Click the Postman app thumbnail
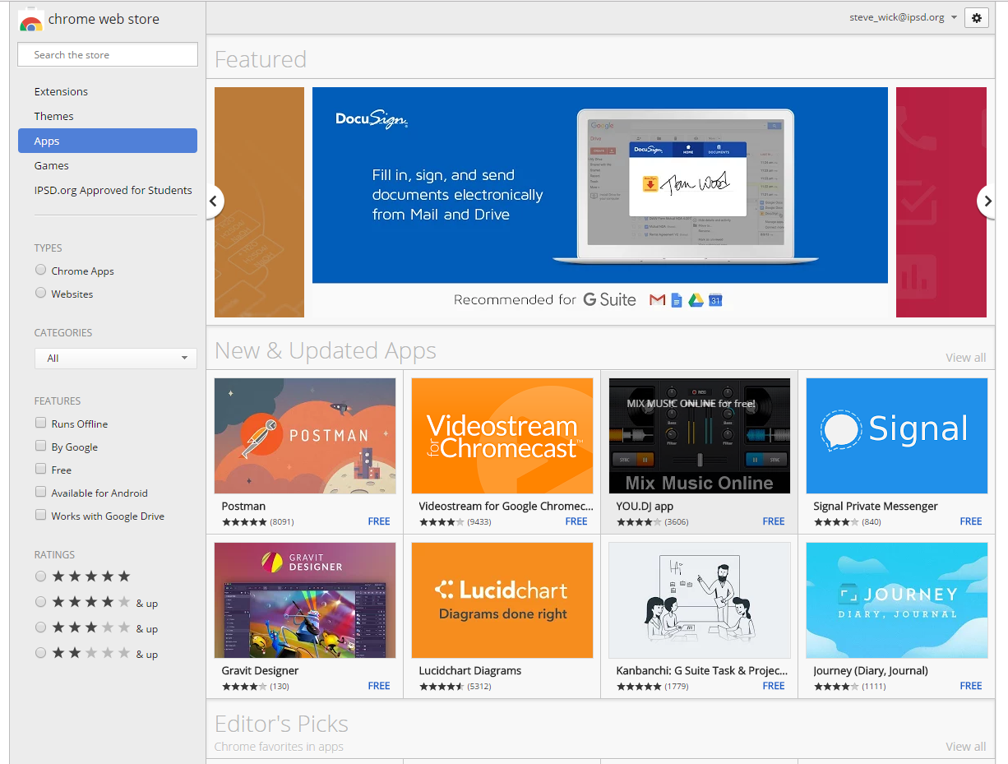 tap(304, 436)
